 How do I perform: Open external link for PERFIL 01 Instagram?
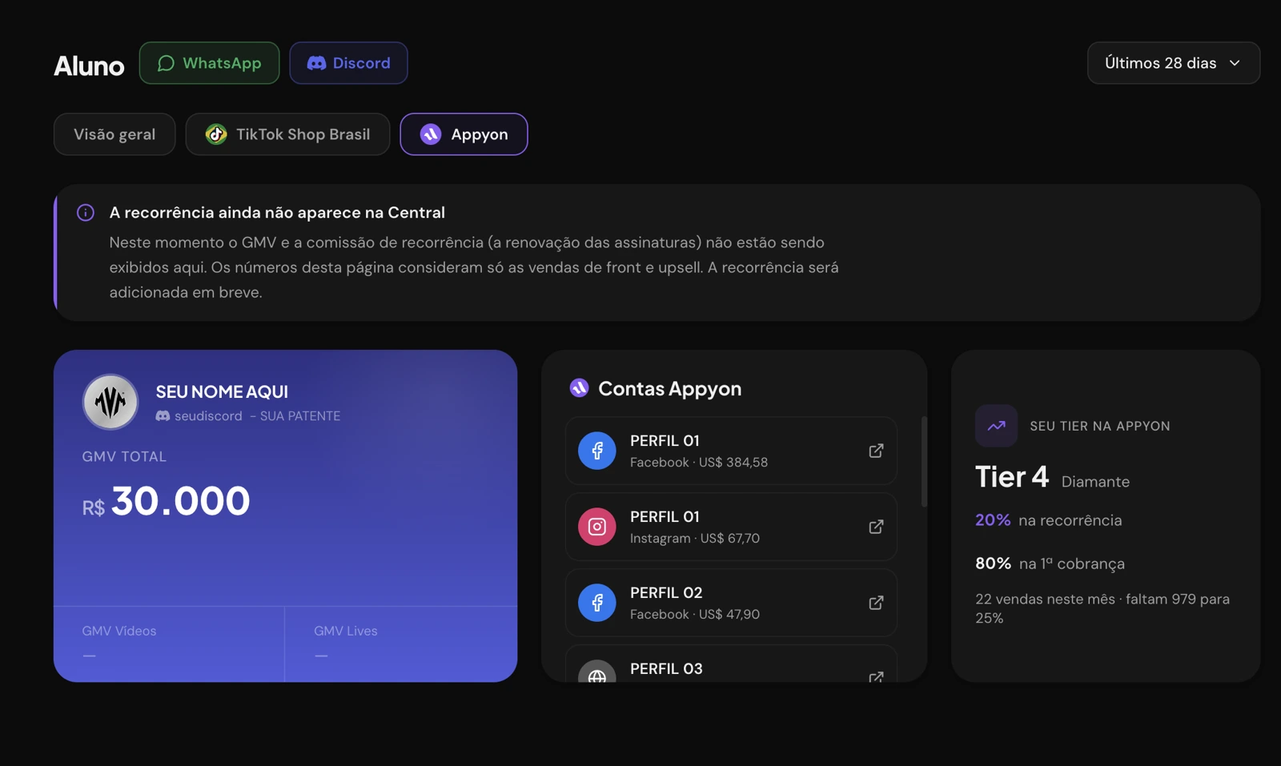pos(876,527)
